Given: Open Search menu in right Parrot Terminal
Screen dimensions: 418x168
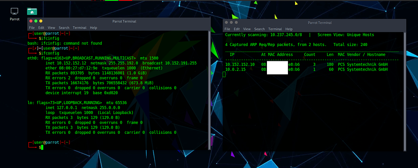Looking at the screenshot, I should point(259,29).
